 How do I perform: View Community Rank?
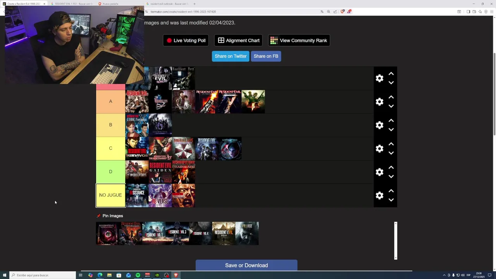click(x=299, y=40)
